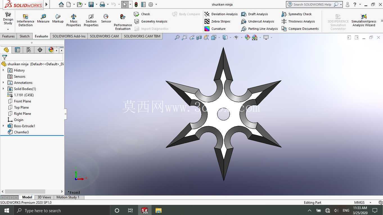383x215 pixels.
Task: Open Compare Documents
Action: 300,29
